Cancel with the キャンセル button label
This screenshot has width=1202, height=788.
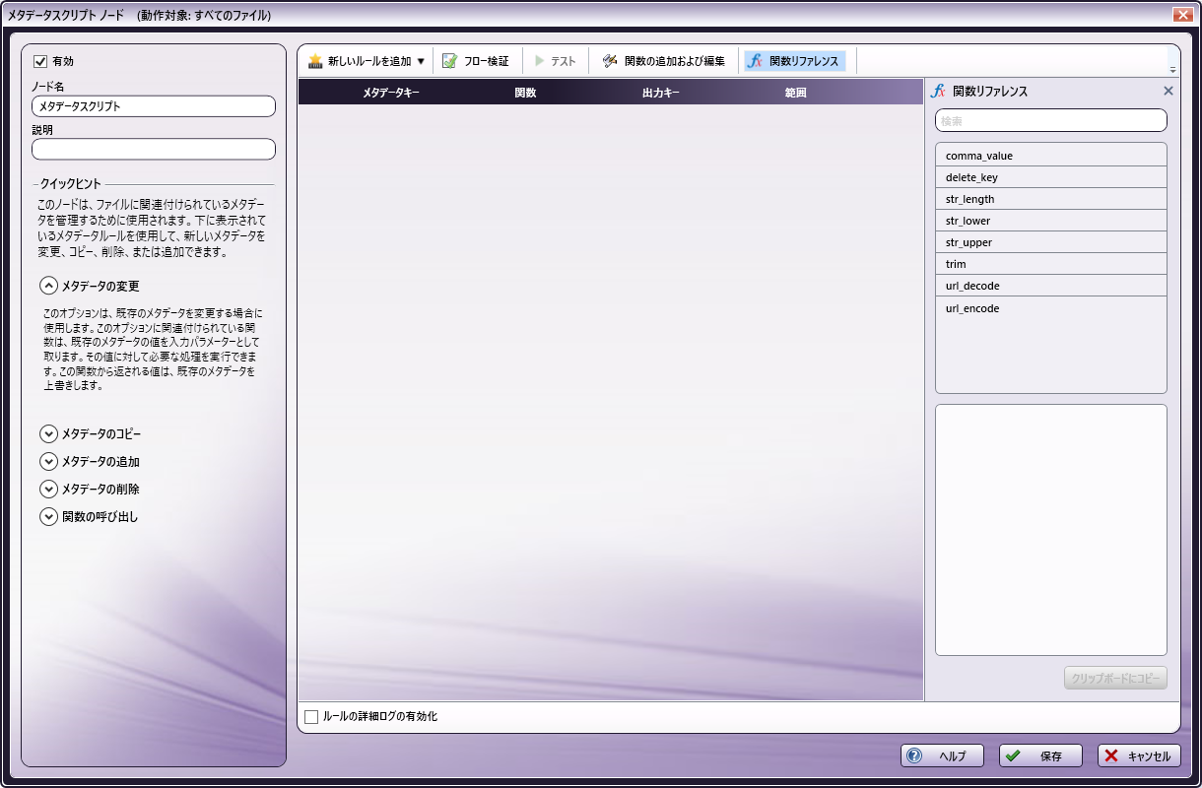[x=1149, y=756]
